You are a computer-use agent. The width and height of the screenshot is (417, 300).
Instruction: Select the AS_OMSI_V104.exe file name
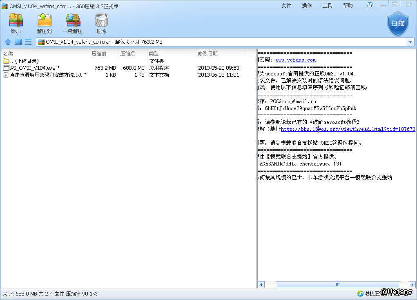pyautogui.click(x=33, y=68)
